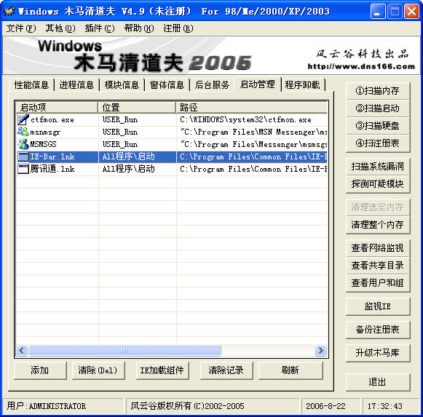This screenshot has width=423, height=417.
Task: Click the 扫描系统漏洞 button
Action: tap(378, 167)
